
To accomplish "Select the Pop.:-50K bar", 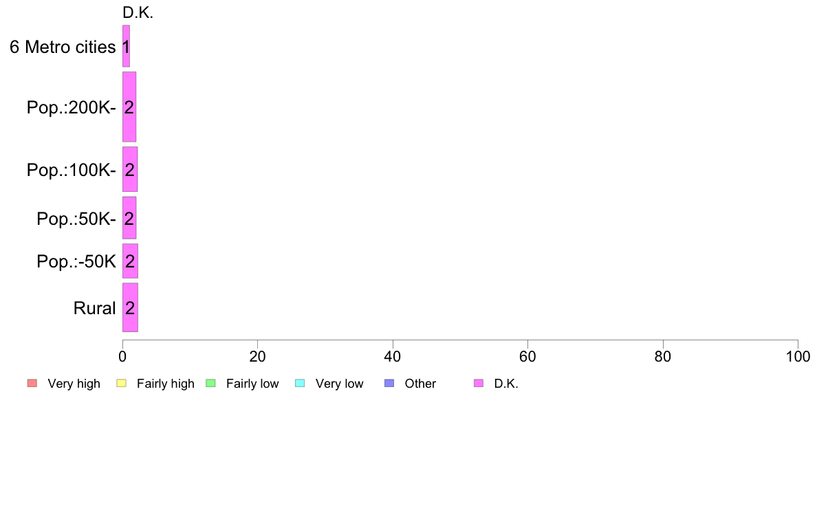I will pyautogui.click(x=130, y=261).
